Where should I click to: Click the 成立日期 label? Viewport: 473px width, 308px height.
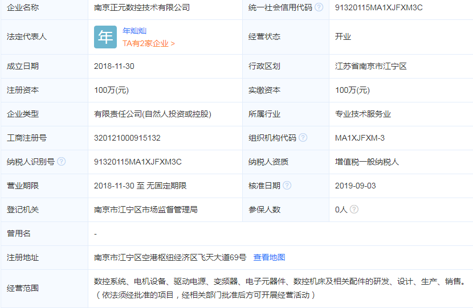point(23,66)
